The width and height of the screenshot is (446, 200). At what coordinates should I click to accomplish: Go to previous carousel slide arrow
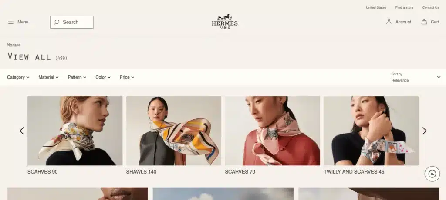coord(22,131)
